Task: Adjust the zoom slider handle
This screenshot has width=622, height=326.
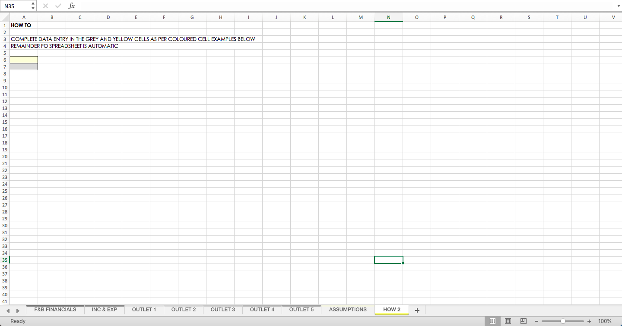Action: pos(563,321)
